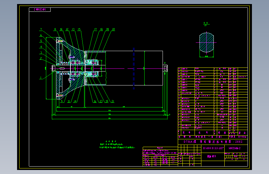Click part callout number 9
269x174 pixels.
click(62, 101)
